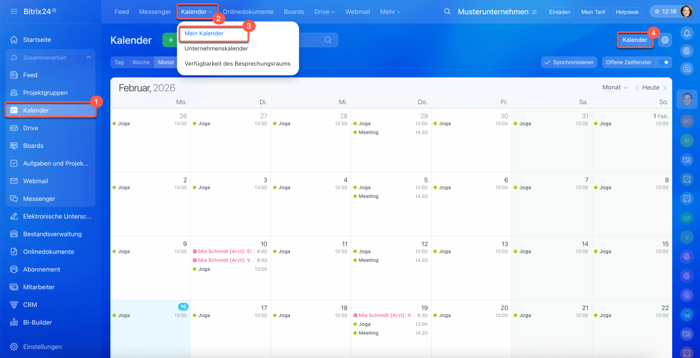Open the hamburger menu next to Bitrix24

coord(14,11)
